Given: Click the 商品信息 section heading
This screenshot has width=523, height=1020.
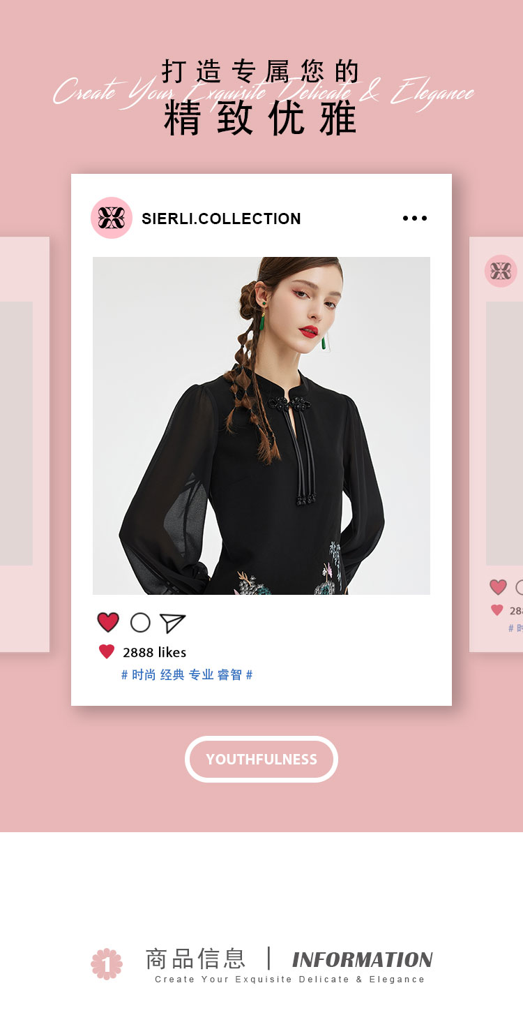Looking at the screenshot, I should click(195, 959).
